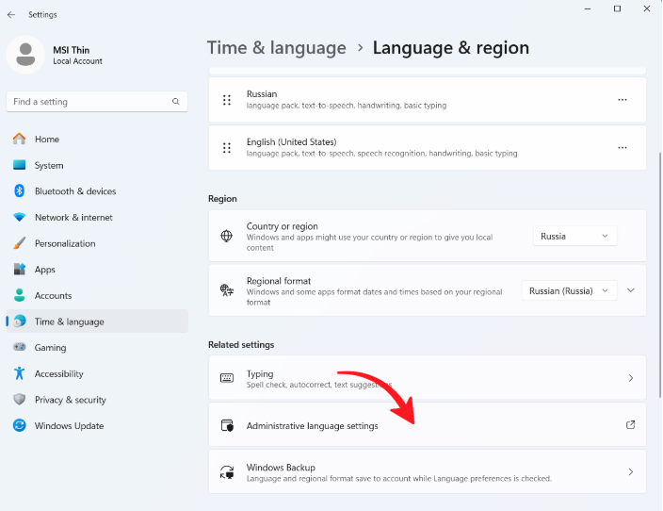
Task: Open the Regional format dropdown
Action: tap(569, 290)
